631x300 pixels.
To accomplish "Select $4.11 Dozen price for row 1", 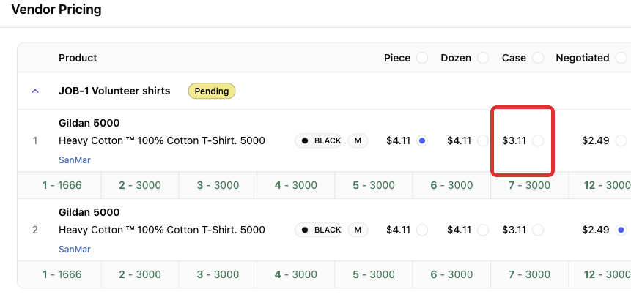I will (x=483, y=141).
